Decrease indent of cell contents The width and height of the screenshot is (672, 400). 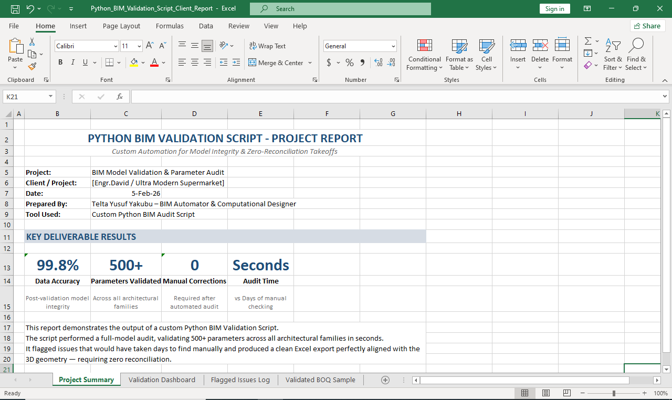(x=224, y=62)
